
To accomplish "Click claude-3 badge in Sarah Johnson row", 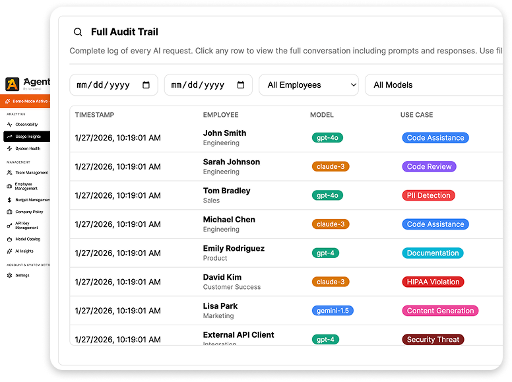I will coord(331,166).
